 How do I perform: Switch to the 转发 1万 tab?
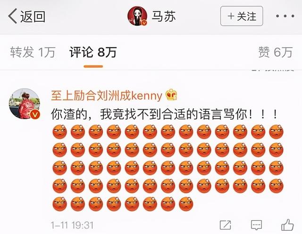pos(33,52)
